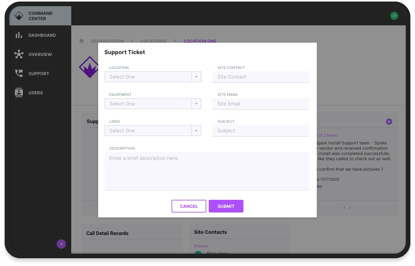
Task: Go to home breadcrumb icon
Action: pos(82,41)
